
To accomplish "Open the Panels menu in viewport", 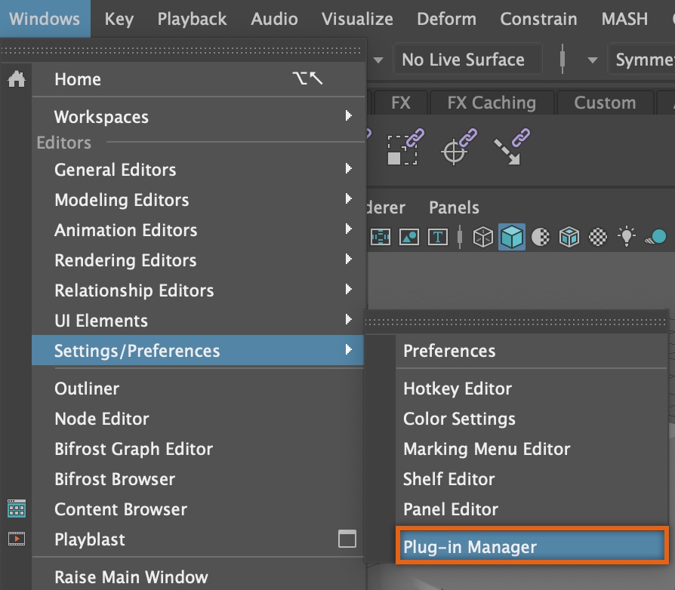I will pos(454,207).
